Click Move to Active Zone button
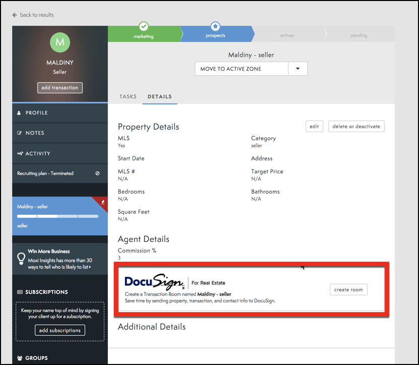The width and height of the screenshot is (419, 365). click(x=241, y=69)
